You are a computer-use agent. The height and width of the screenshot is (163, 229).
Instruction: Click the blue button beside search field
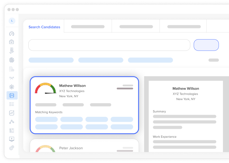click(x=206, y=45)
